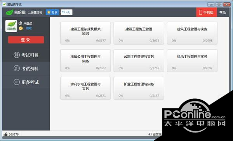Select 考试科目 in the sidebar
233x141 pixels.
(26, 55)
